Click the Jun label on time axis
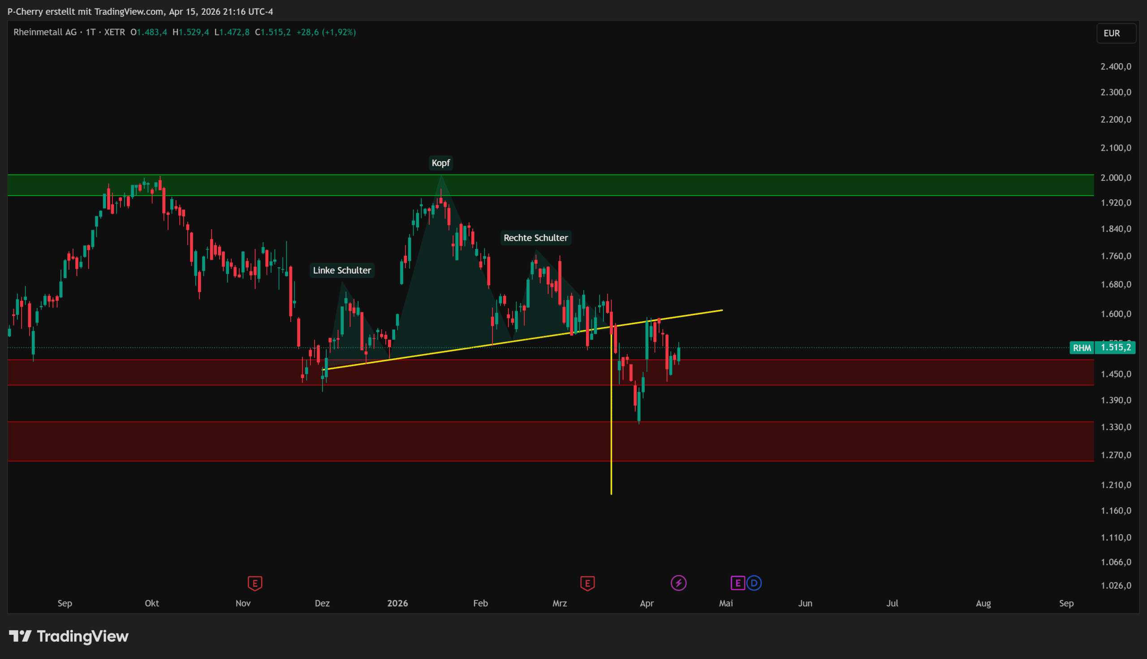 tap(805, 603)
